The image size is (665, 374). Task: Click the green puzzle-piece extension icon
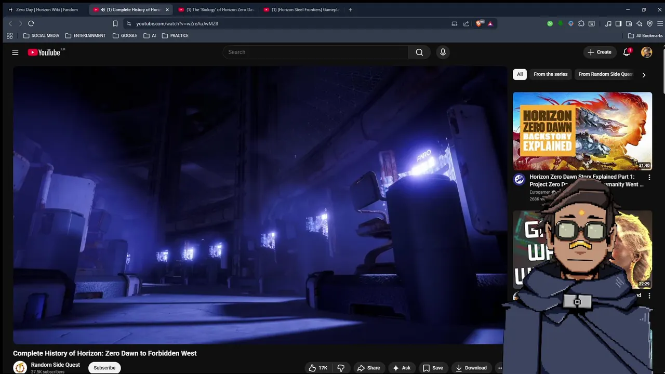click(561, 23)
